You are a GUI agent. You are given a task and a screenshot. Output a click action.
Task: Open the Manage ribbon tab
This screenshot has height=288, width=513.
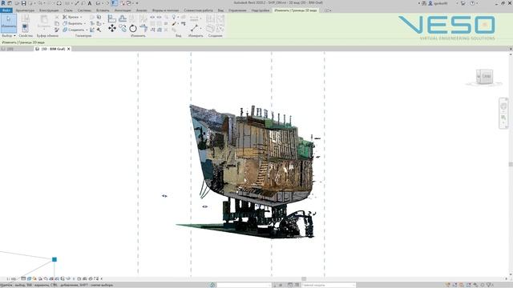tap(237, 10)
